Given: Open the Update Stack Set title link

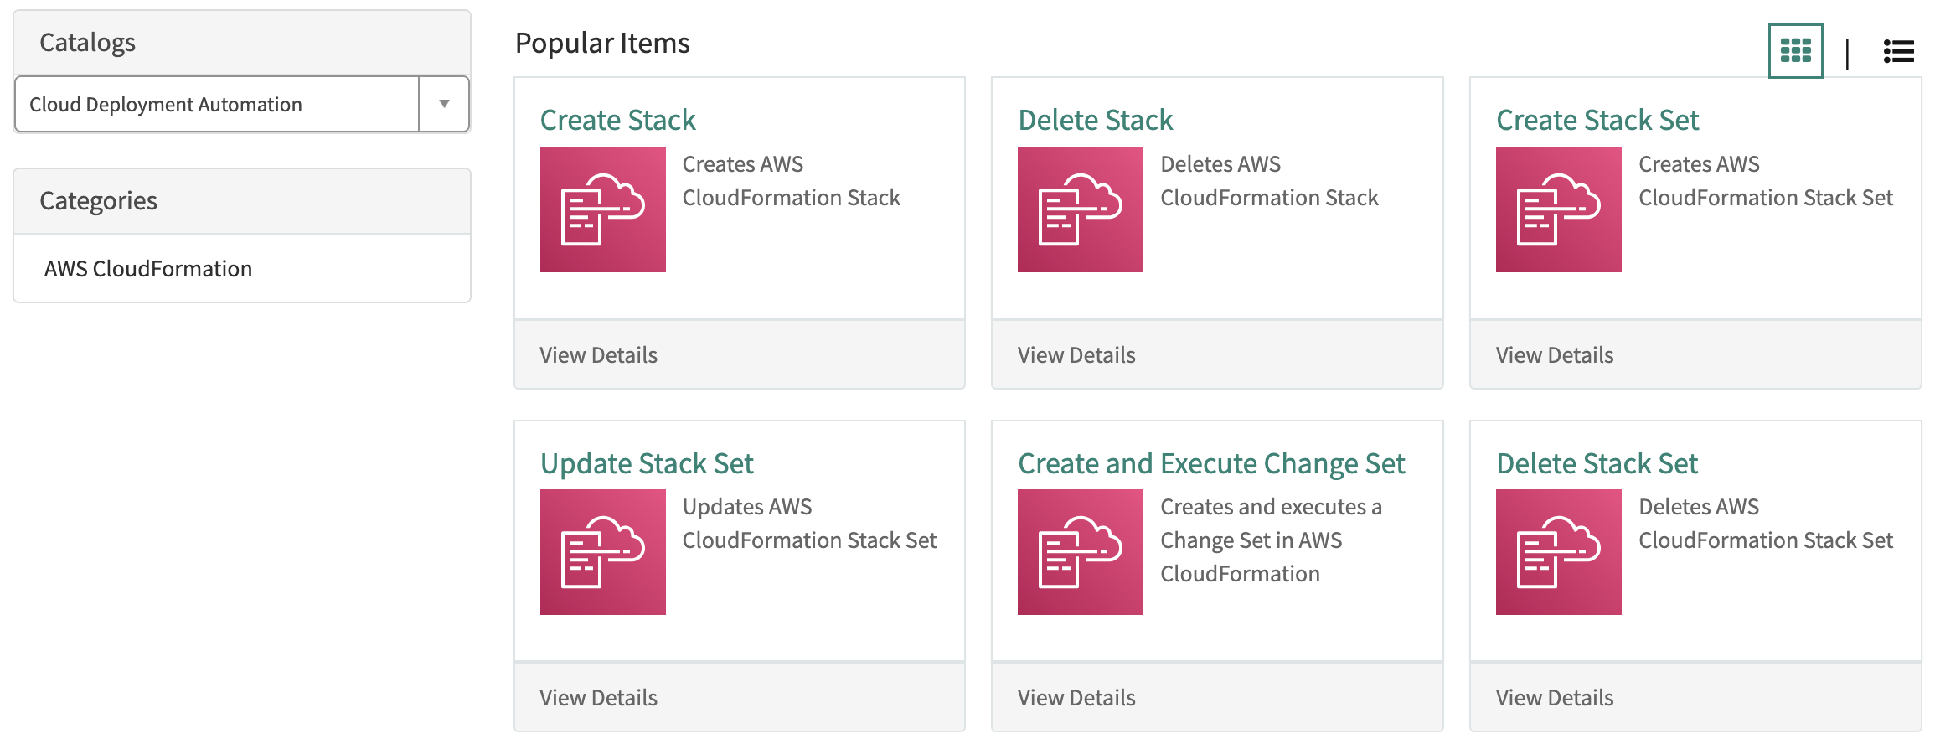Looking at the screenshot, I should 647,463.
